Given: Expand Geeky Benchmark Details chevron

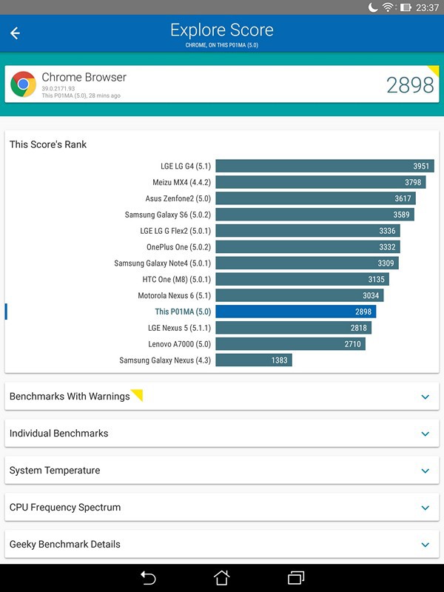Looking at the screenshot, I should (x=425, y=545).
